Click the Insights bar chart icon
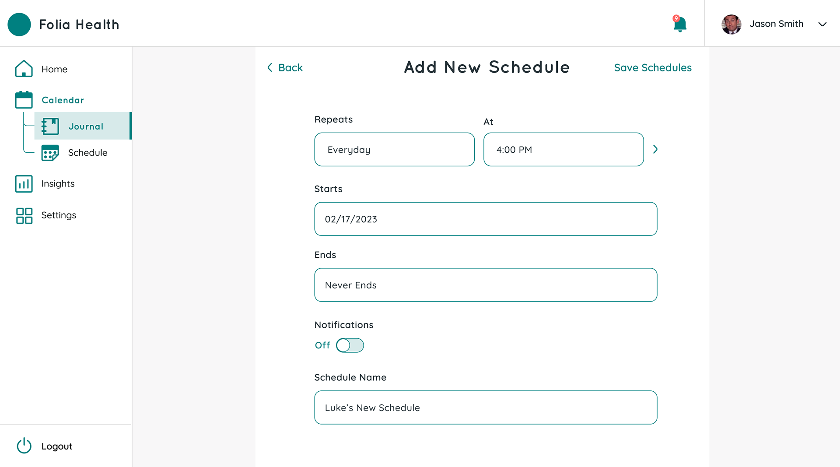 [24, 184]
